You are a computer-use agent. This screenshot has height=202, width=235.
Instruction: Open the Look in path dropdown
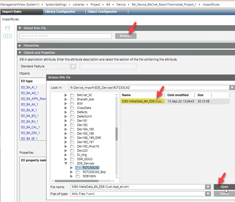(231, 88)
